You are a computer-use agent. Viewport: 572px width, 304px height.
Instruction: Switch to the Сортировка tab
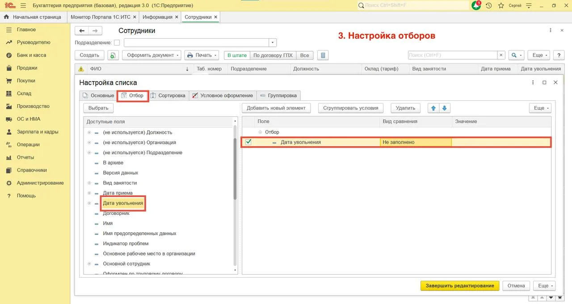[168, 95]
